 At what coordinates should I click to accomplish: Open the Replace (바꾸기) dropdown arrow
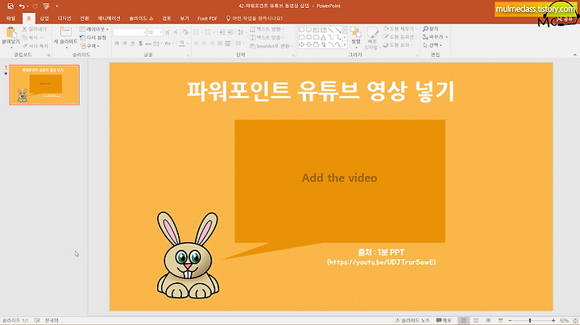447,37
